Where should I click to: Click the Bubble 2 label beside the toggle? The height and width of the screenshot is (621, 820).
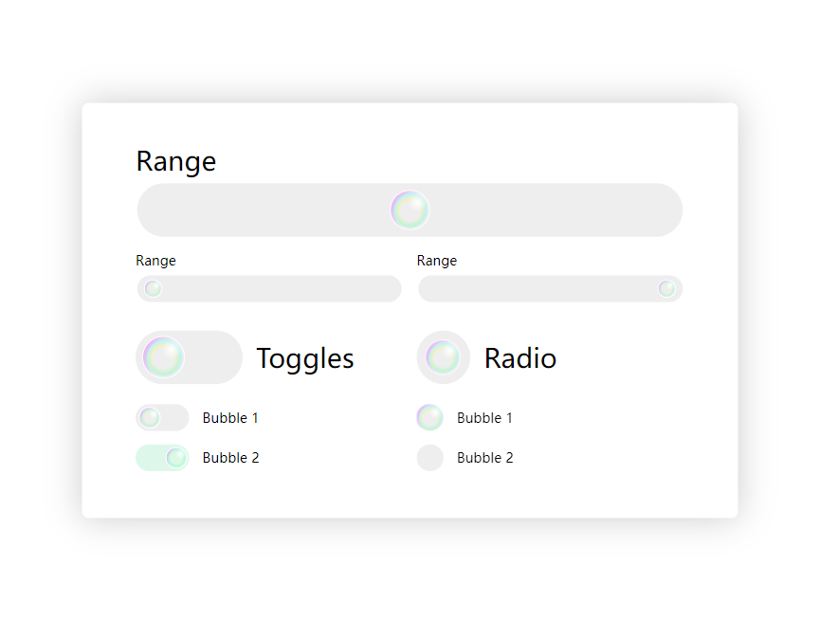(230, 458)
